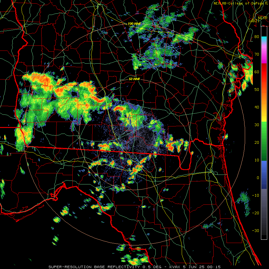Pick the 30 value on the dBZ scale
This screenshot has height=269, width=269.
point(257,125)
